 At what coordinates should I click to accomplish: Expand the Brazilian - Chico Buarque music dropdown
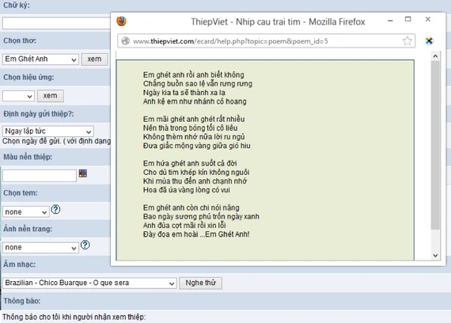point(89,283)
